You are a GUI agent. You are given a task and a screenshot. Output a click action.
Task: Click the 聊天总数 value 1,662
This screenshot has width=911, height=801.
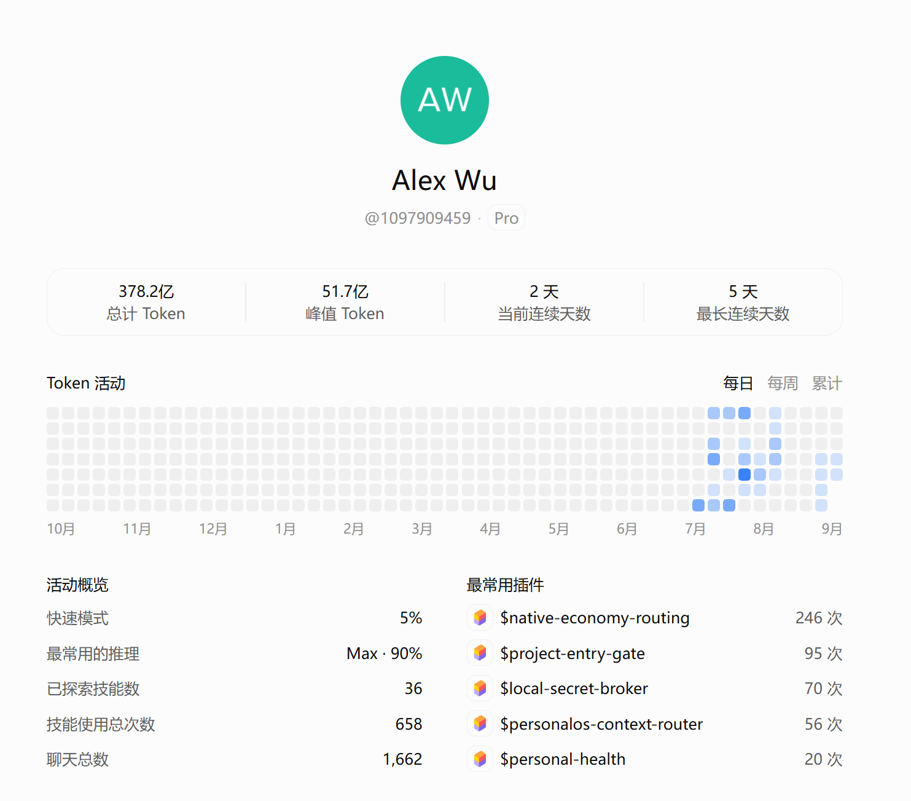pos(402,759)
